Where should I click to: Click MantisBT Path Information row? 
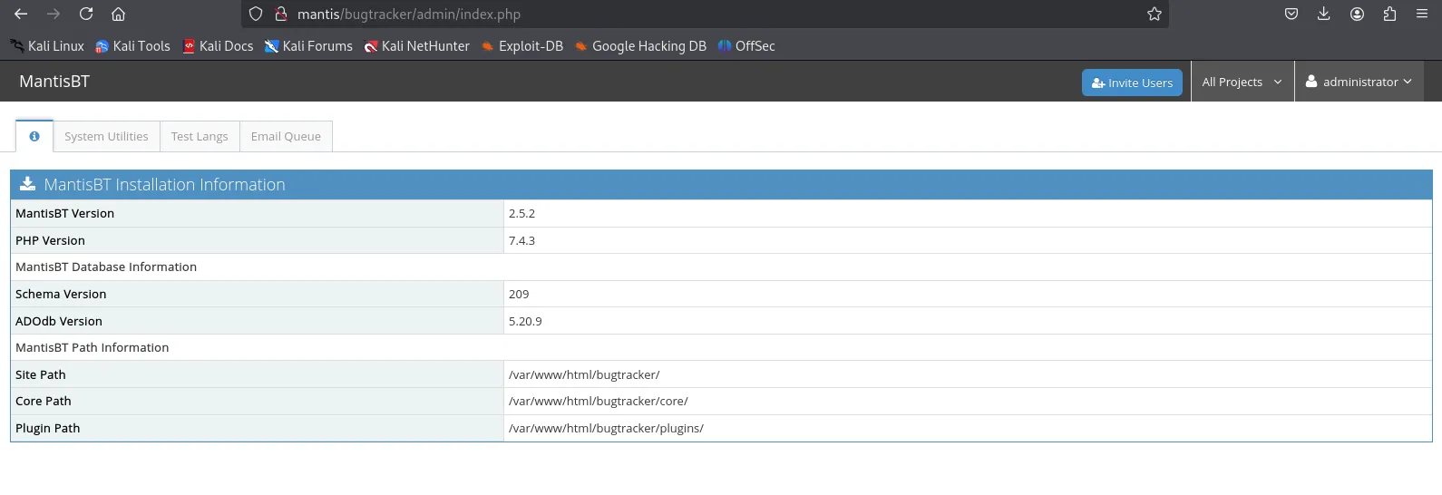pos(721,348)
